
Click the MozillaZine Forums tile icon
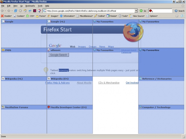[3, 107]
